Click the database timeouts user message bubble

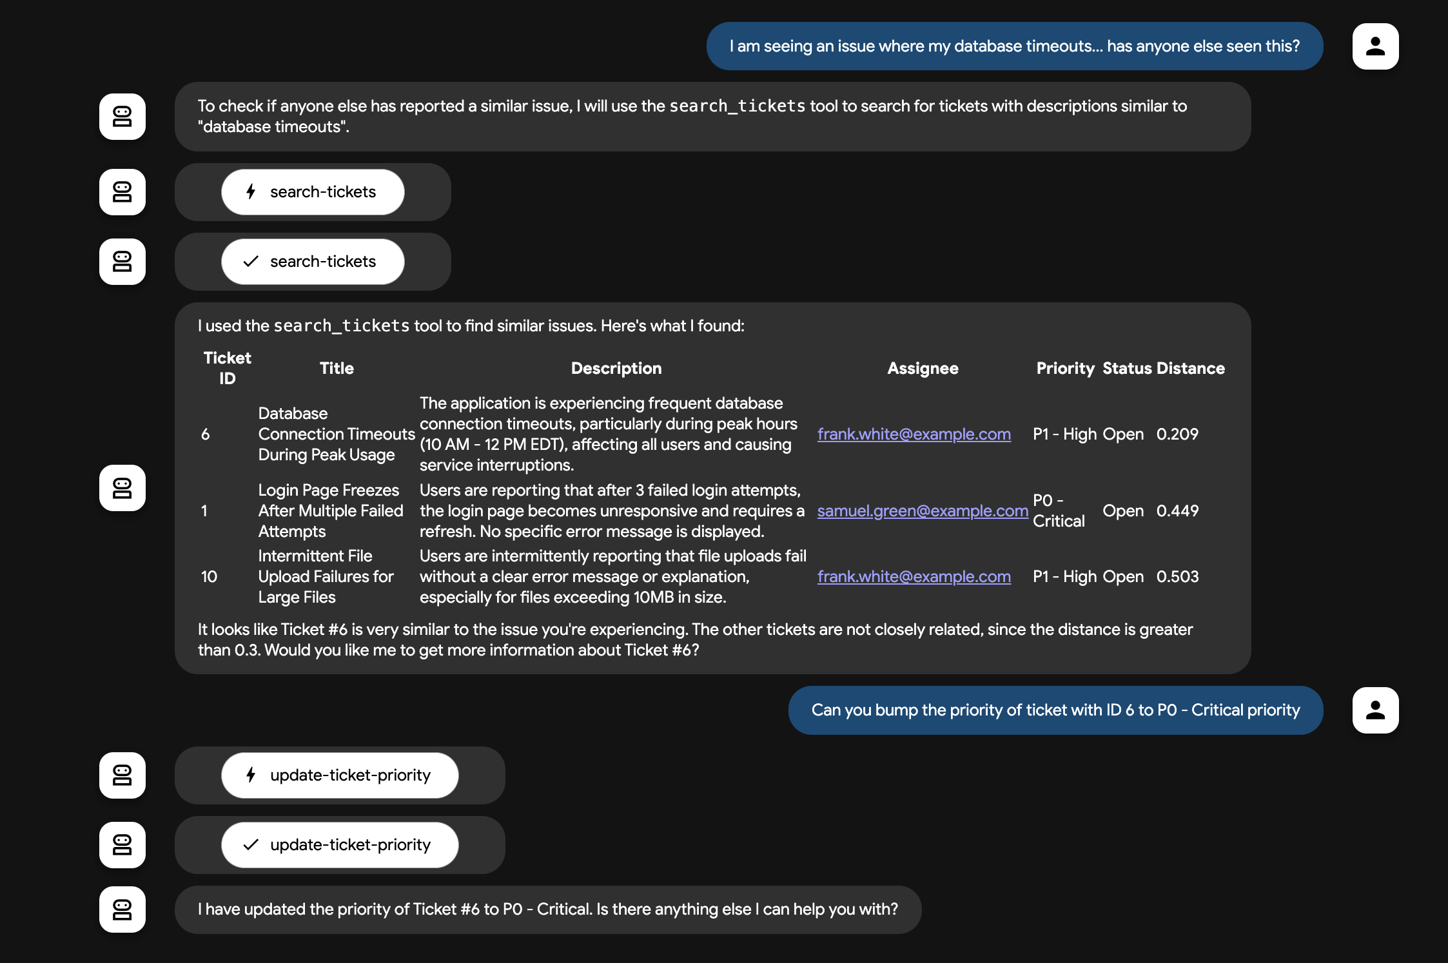coord(1014,46)
